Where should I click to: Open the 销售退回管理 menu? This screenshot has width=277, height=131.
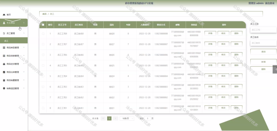click(x=14, y=89)
